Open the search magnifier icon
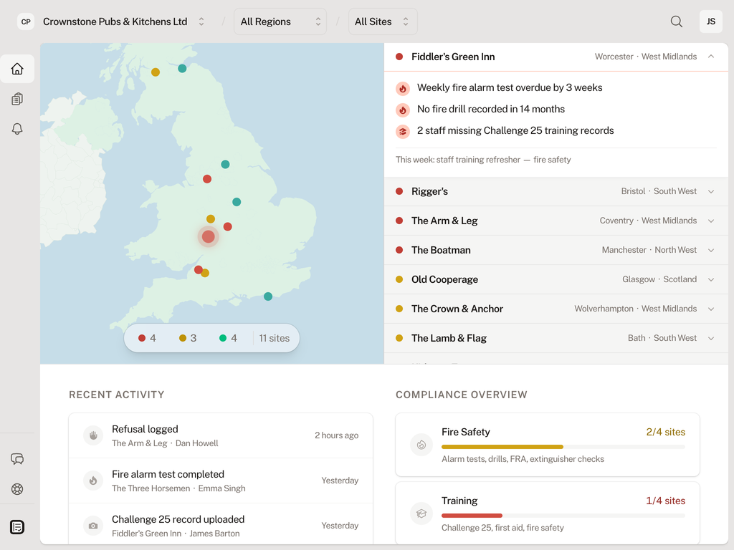The image size is (734, 550). click(x=676, y=21)
